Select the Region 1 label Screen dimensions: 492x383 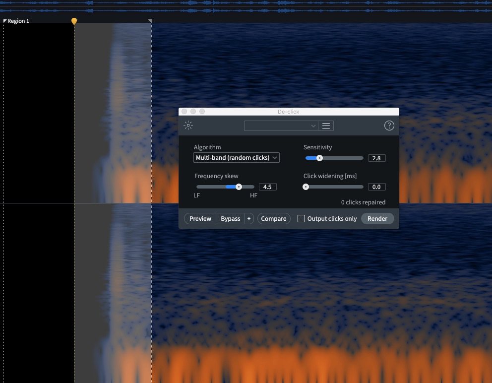18,21
